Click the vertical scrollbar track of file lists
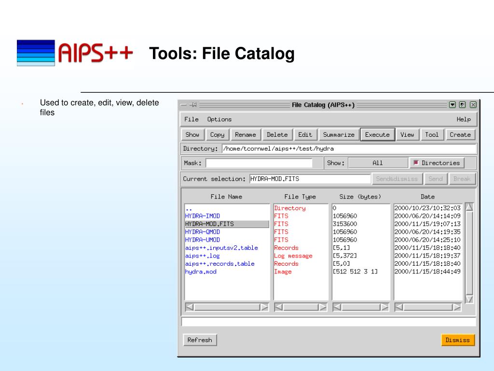The image size is (494, 371). 469,253
